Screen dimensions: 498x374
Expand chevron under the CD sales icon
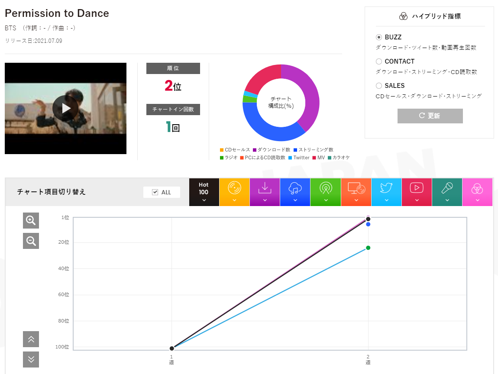(234, 200)
